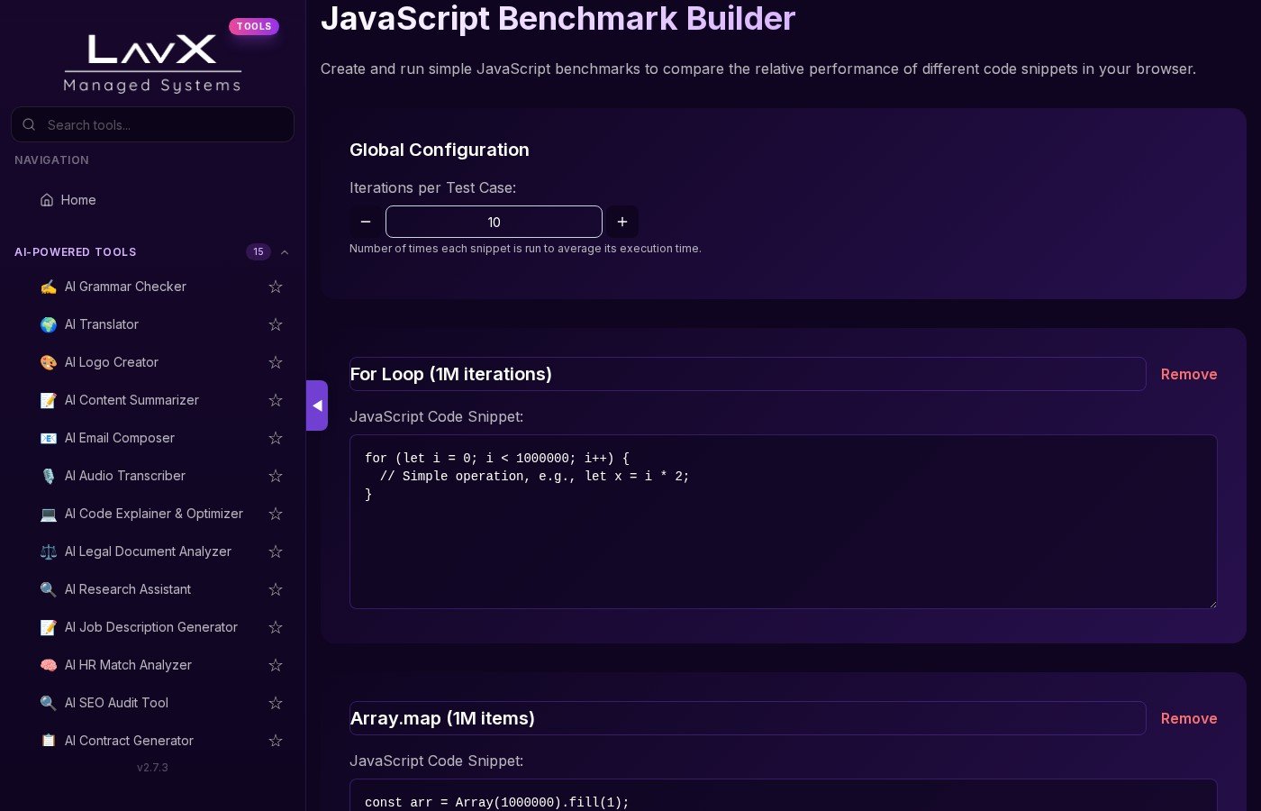Collapse the AI-Powered Tools section chevron

[x=285, y=252]
